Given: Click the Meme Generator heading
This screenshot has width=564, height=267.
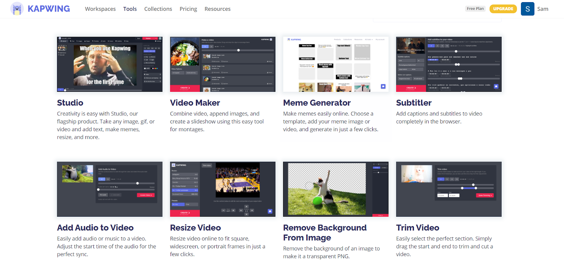Looking at the screenshot, I should (317, 103).
